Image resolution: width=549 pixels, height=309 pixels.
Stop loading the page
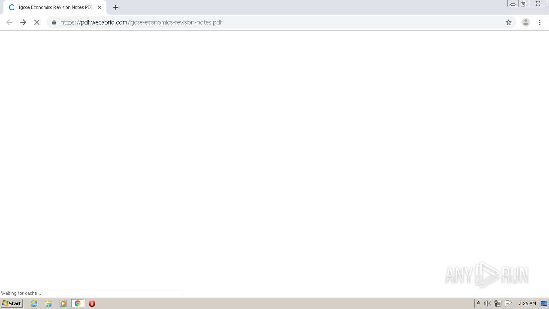point(37,22)
